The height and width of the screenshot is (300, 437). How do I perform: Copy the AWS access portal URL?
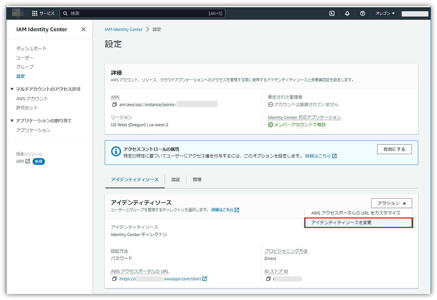coord(114,279)
